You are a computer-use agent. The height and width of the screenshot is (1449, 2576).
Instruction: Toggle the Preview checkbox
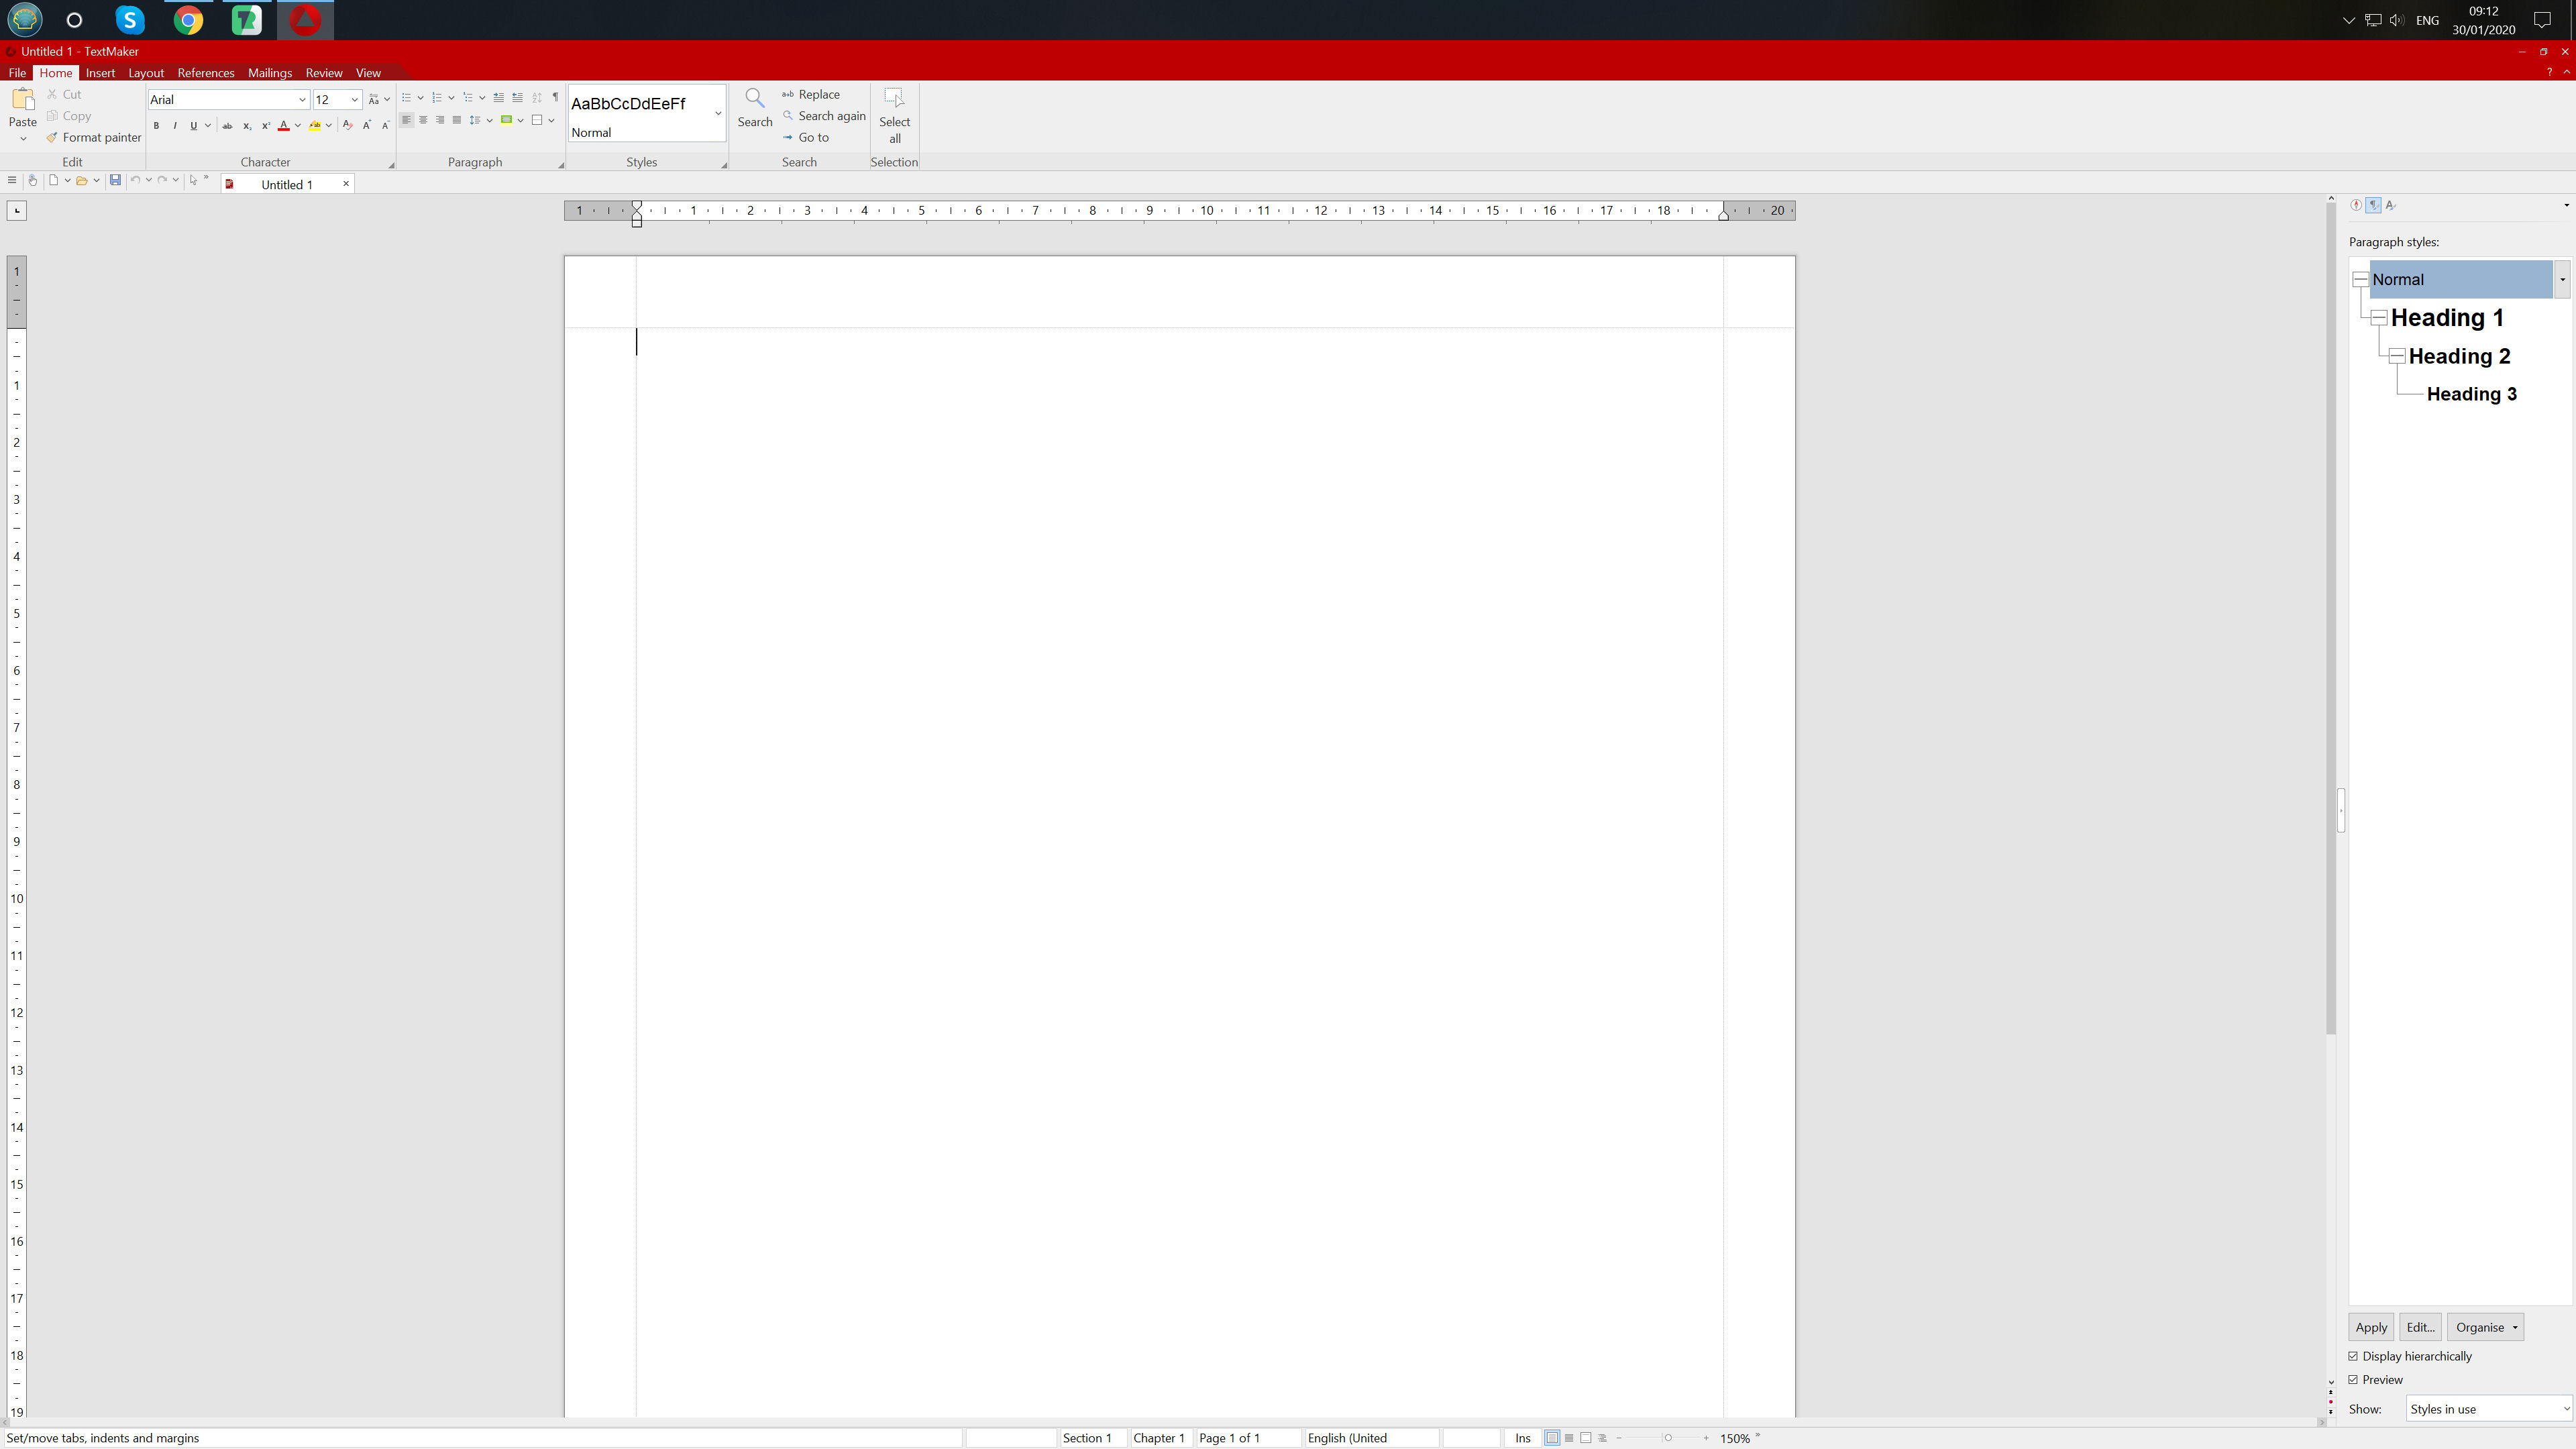coord(2354,1379)
